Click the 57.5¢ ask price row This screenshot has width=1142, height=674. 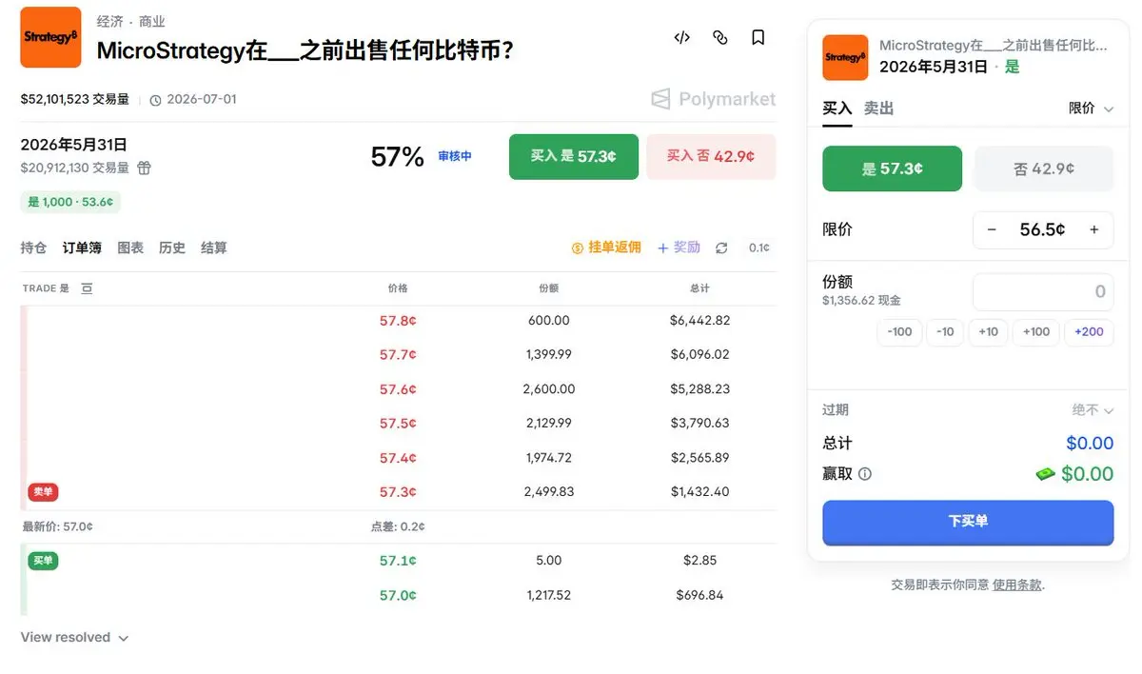pyautogui.click(x=398, y=424)
